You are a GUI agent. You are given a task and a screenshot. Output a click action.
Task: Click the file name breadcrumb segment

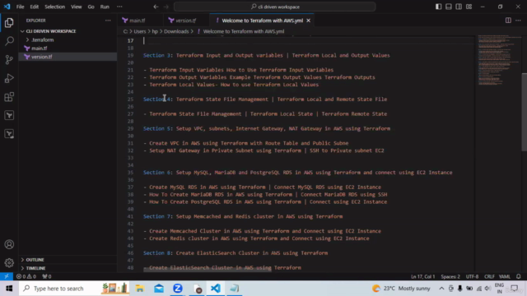(244, 31)
